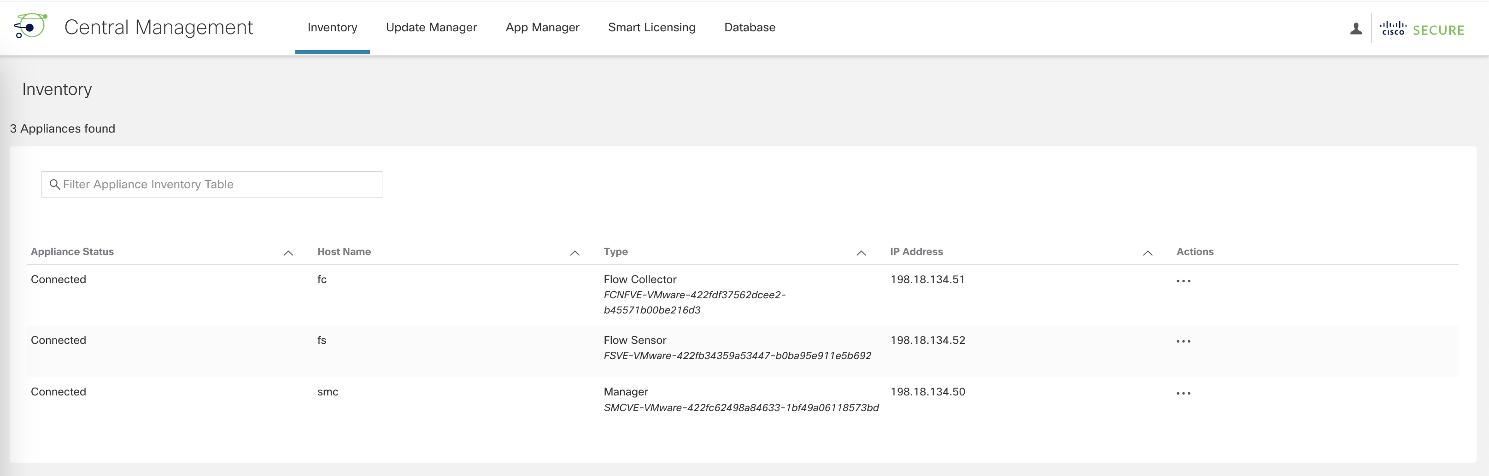Screen dimensions: 1489x476
Task: Click the Cisco Secure logo
Action: (1422, 29)
